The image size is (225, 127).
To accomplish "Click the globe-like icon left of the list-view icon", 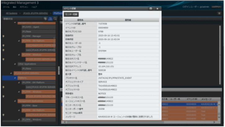I will (45, 19).
